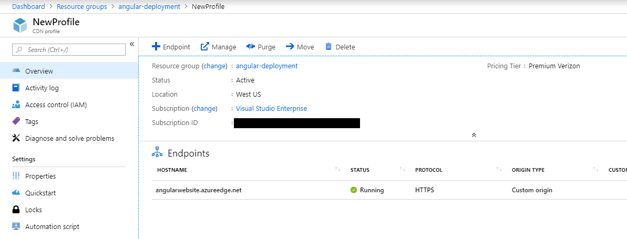Click the Delete trash can icon
The width and height of the screenshot is (627, 239).
pyautogui.click(x=328, y=47)
